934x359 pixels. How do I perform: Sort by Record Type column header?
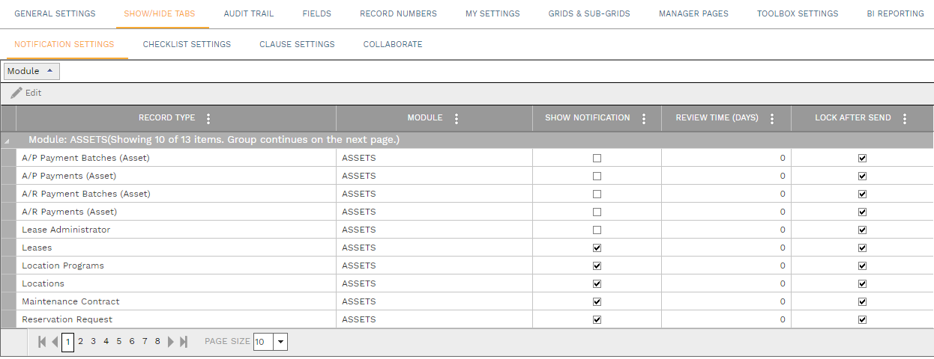(166, 118)
